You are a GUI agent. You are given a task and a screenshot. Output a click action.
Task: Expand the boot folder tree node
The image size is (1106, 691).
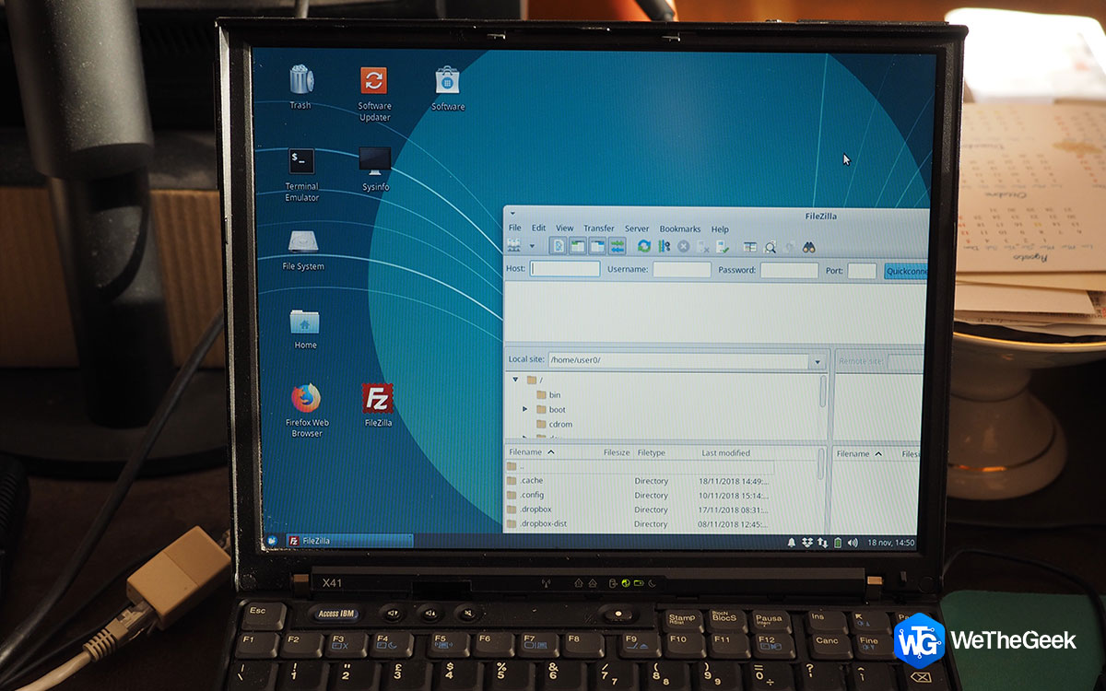point(525,409)
